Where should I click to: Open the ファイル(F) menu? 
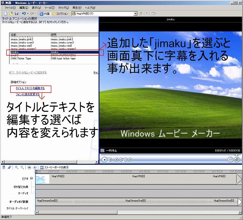tap(10, 8)
